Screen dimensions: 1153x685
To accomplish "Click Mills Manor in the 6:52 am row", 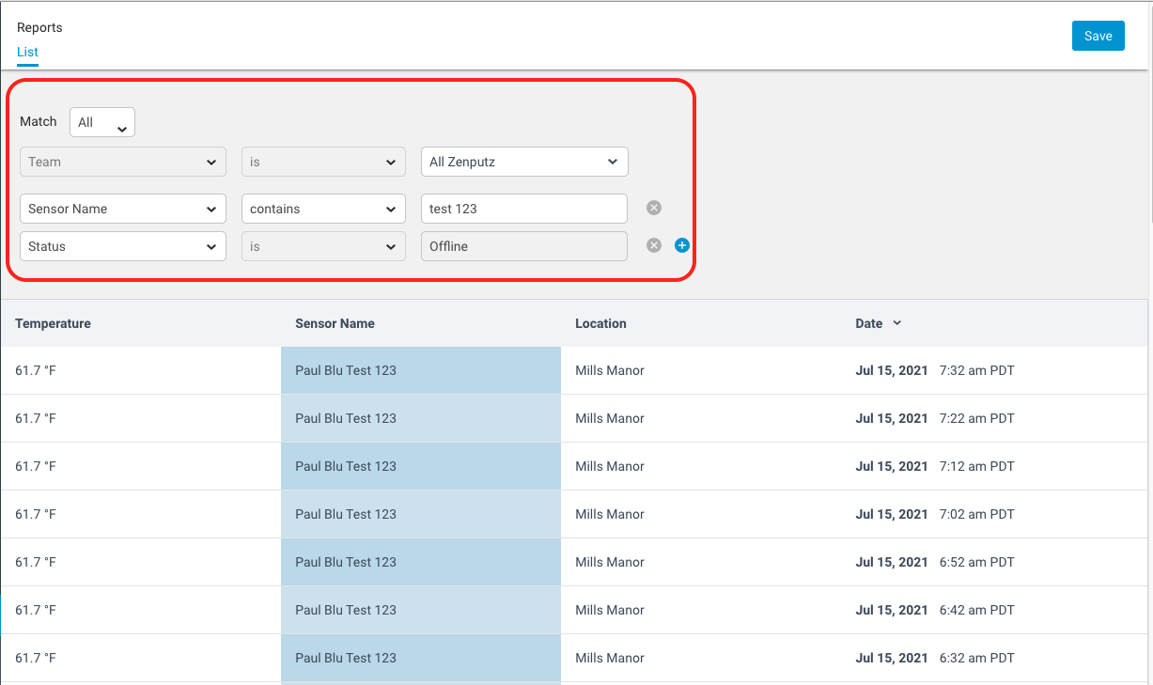I will (610, 562).
